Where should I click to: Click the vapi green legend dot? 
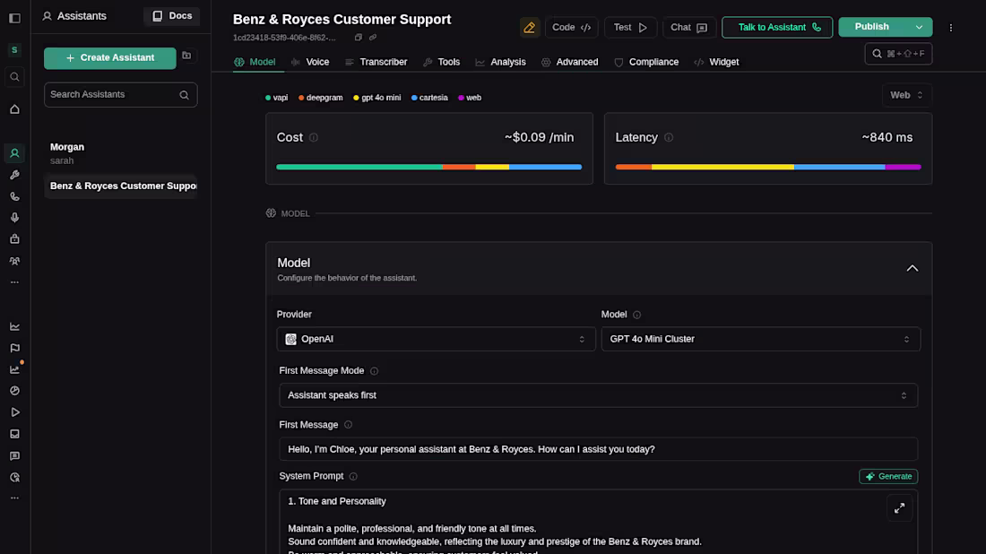268,98
